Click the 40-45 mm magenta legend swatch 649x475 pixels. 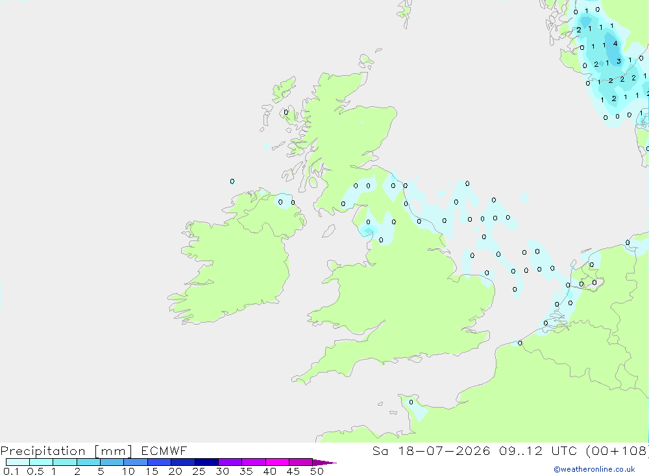coord(277,462)
